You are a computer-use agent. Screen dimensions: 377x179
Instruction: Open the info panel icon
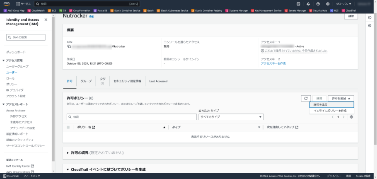pos(370,17)
